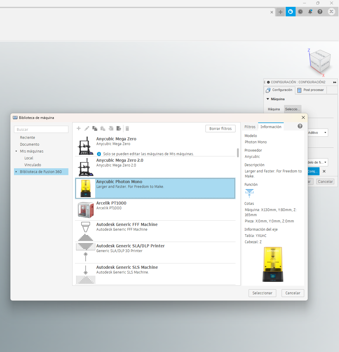Minimize the application window
The image size is (339, 352).
tap(305, 3)
